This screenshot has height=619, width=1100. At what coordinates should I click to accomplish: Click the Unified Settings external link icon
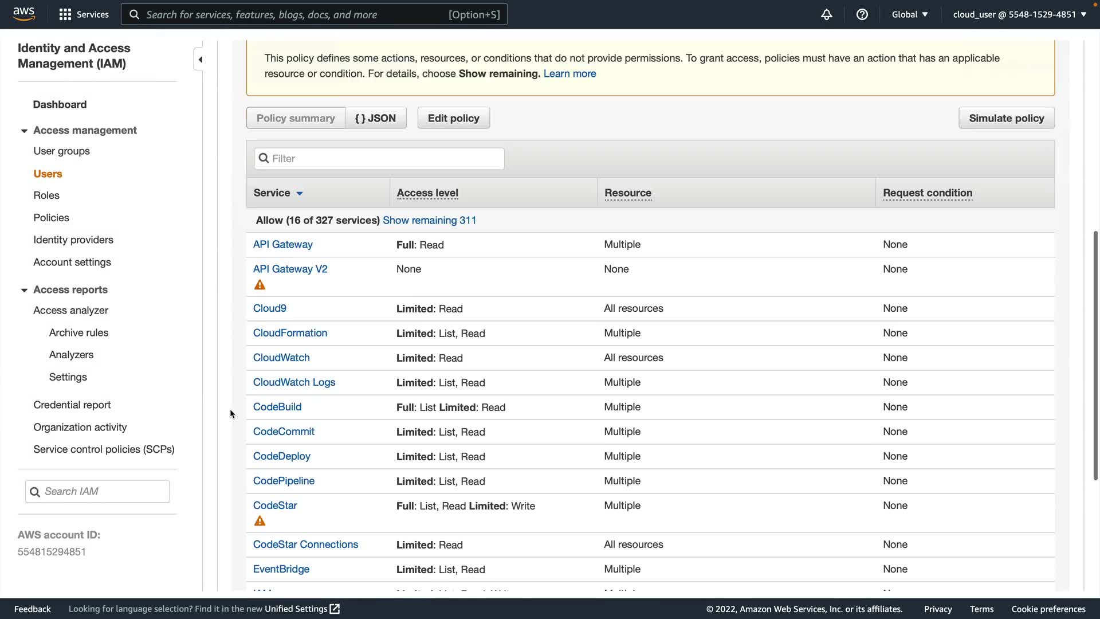click(x=335, y=609)
